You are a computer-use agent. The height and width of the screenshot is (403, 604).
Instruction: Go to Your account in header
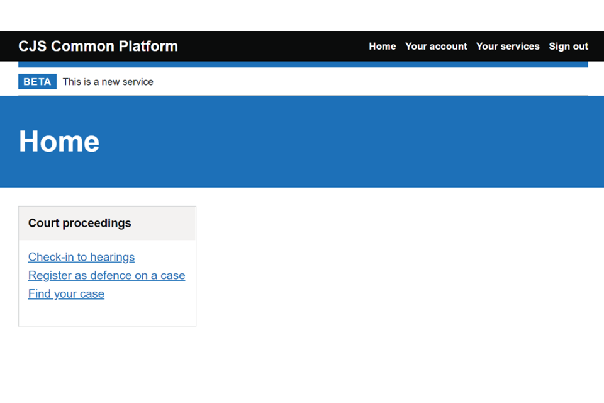point(436,47)
